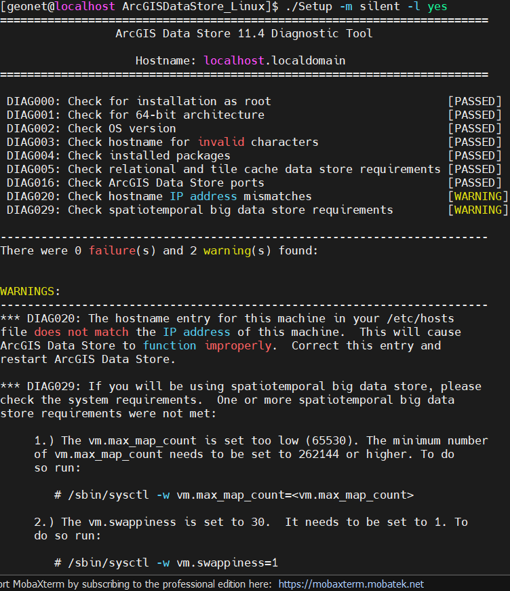Viewport: 510px width, 591px height.
Task: Click the title 'ArcGIS Data Store 11.4 Diagnostic Tool'
Action: 244,33
